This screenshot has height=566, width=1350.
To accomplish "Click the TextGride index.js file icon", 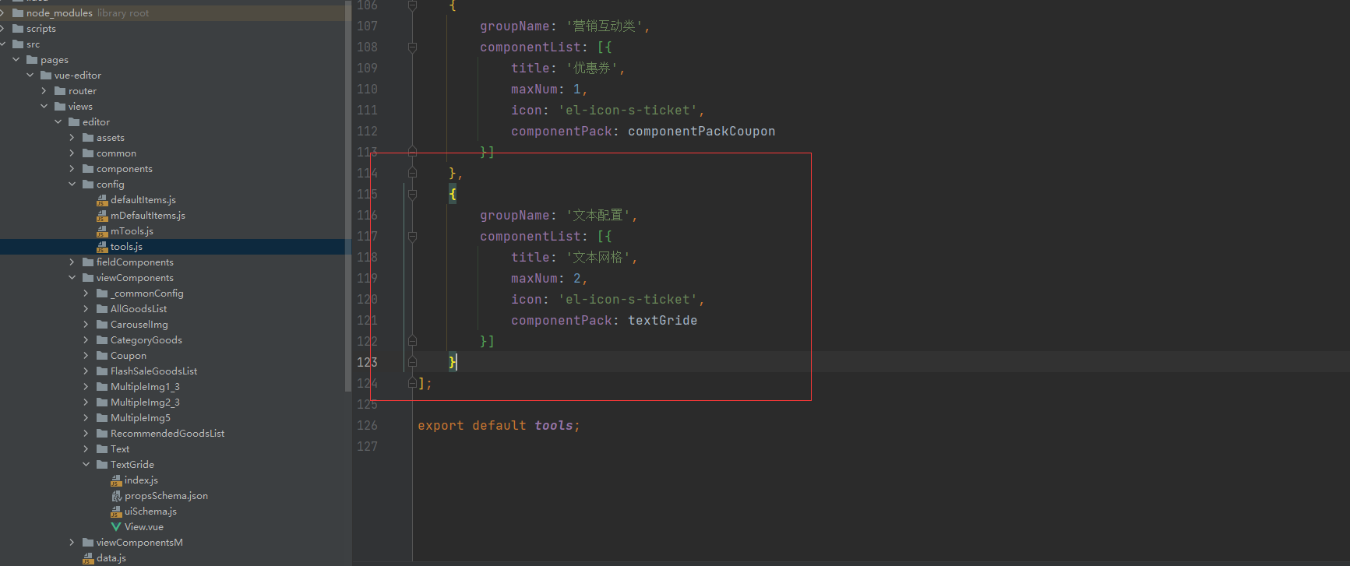I will (116, 480).
